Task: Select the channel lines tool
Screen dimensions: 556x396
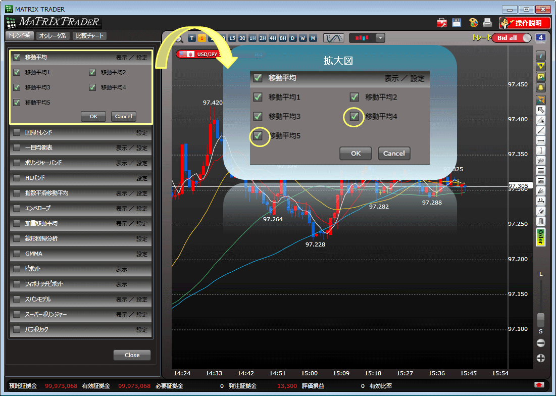Action: click(x=541, y=181)
